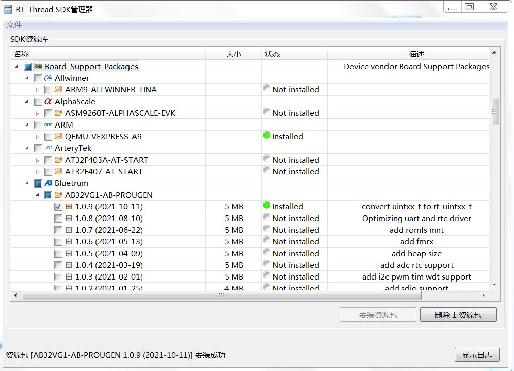Expand the AT32F403A-AT-START node
The height and width of the screenshot is (371, 514).
click(x=38, y=160)
